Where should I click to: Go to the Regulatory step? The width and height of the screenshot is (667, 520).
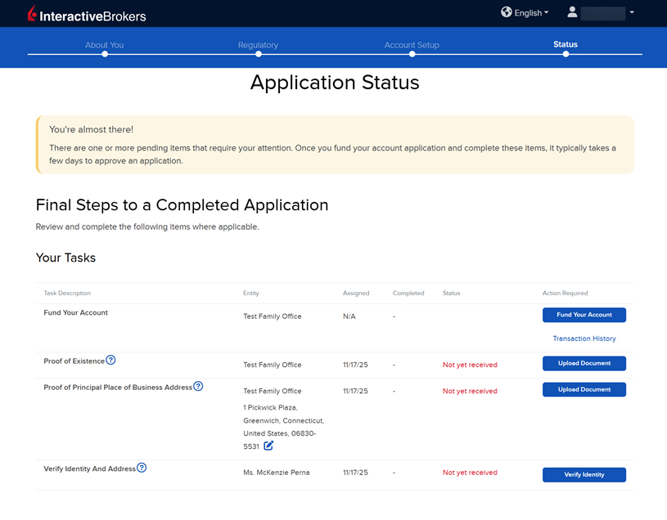tap(258, 45)
